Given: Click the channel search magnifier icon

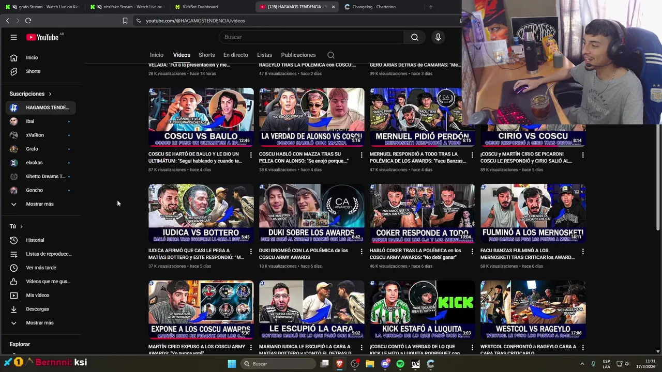Looking at the screenshot, I should coord(331,55).
